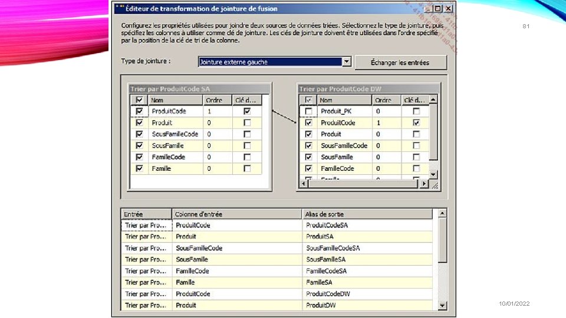Click the Nom column header in SA table

pos(175,100)
